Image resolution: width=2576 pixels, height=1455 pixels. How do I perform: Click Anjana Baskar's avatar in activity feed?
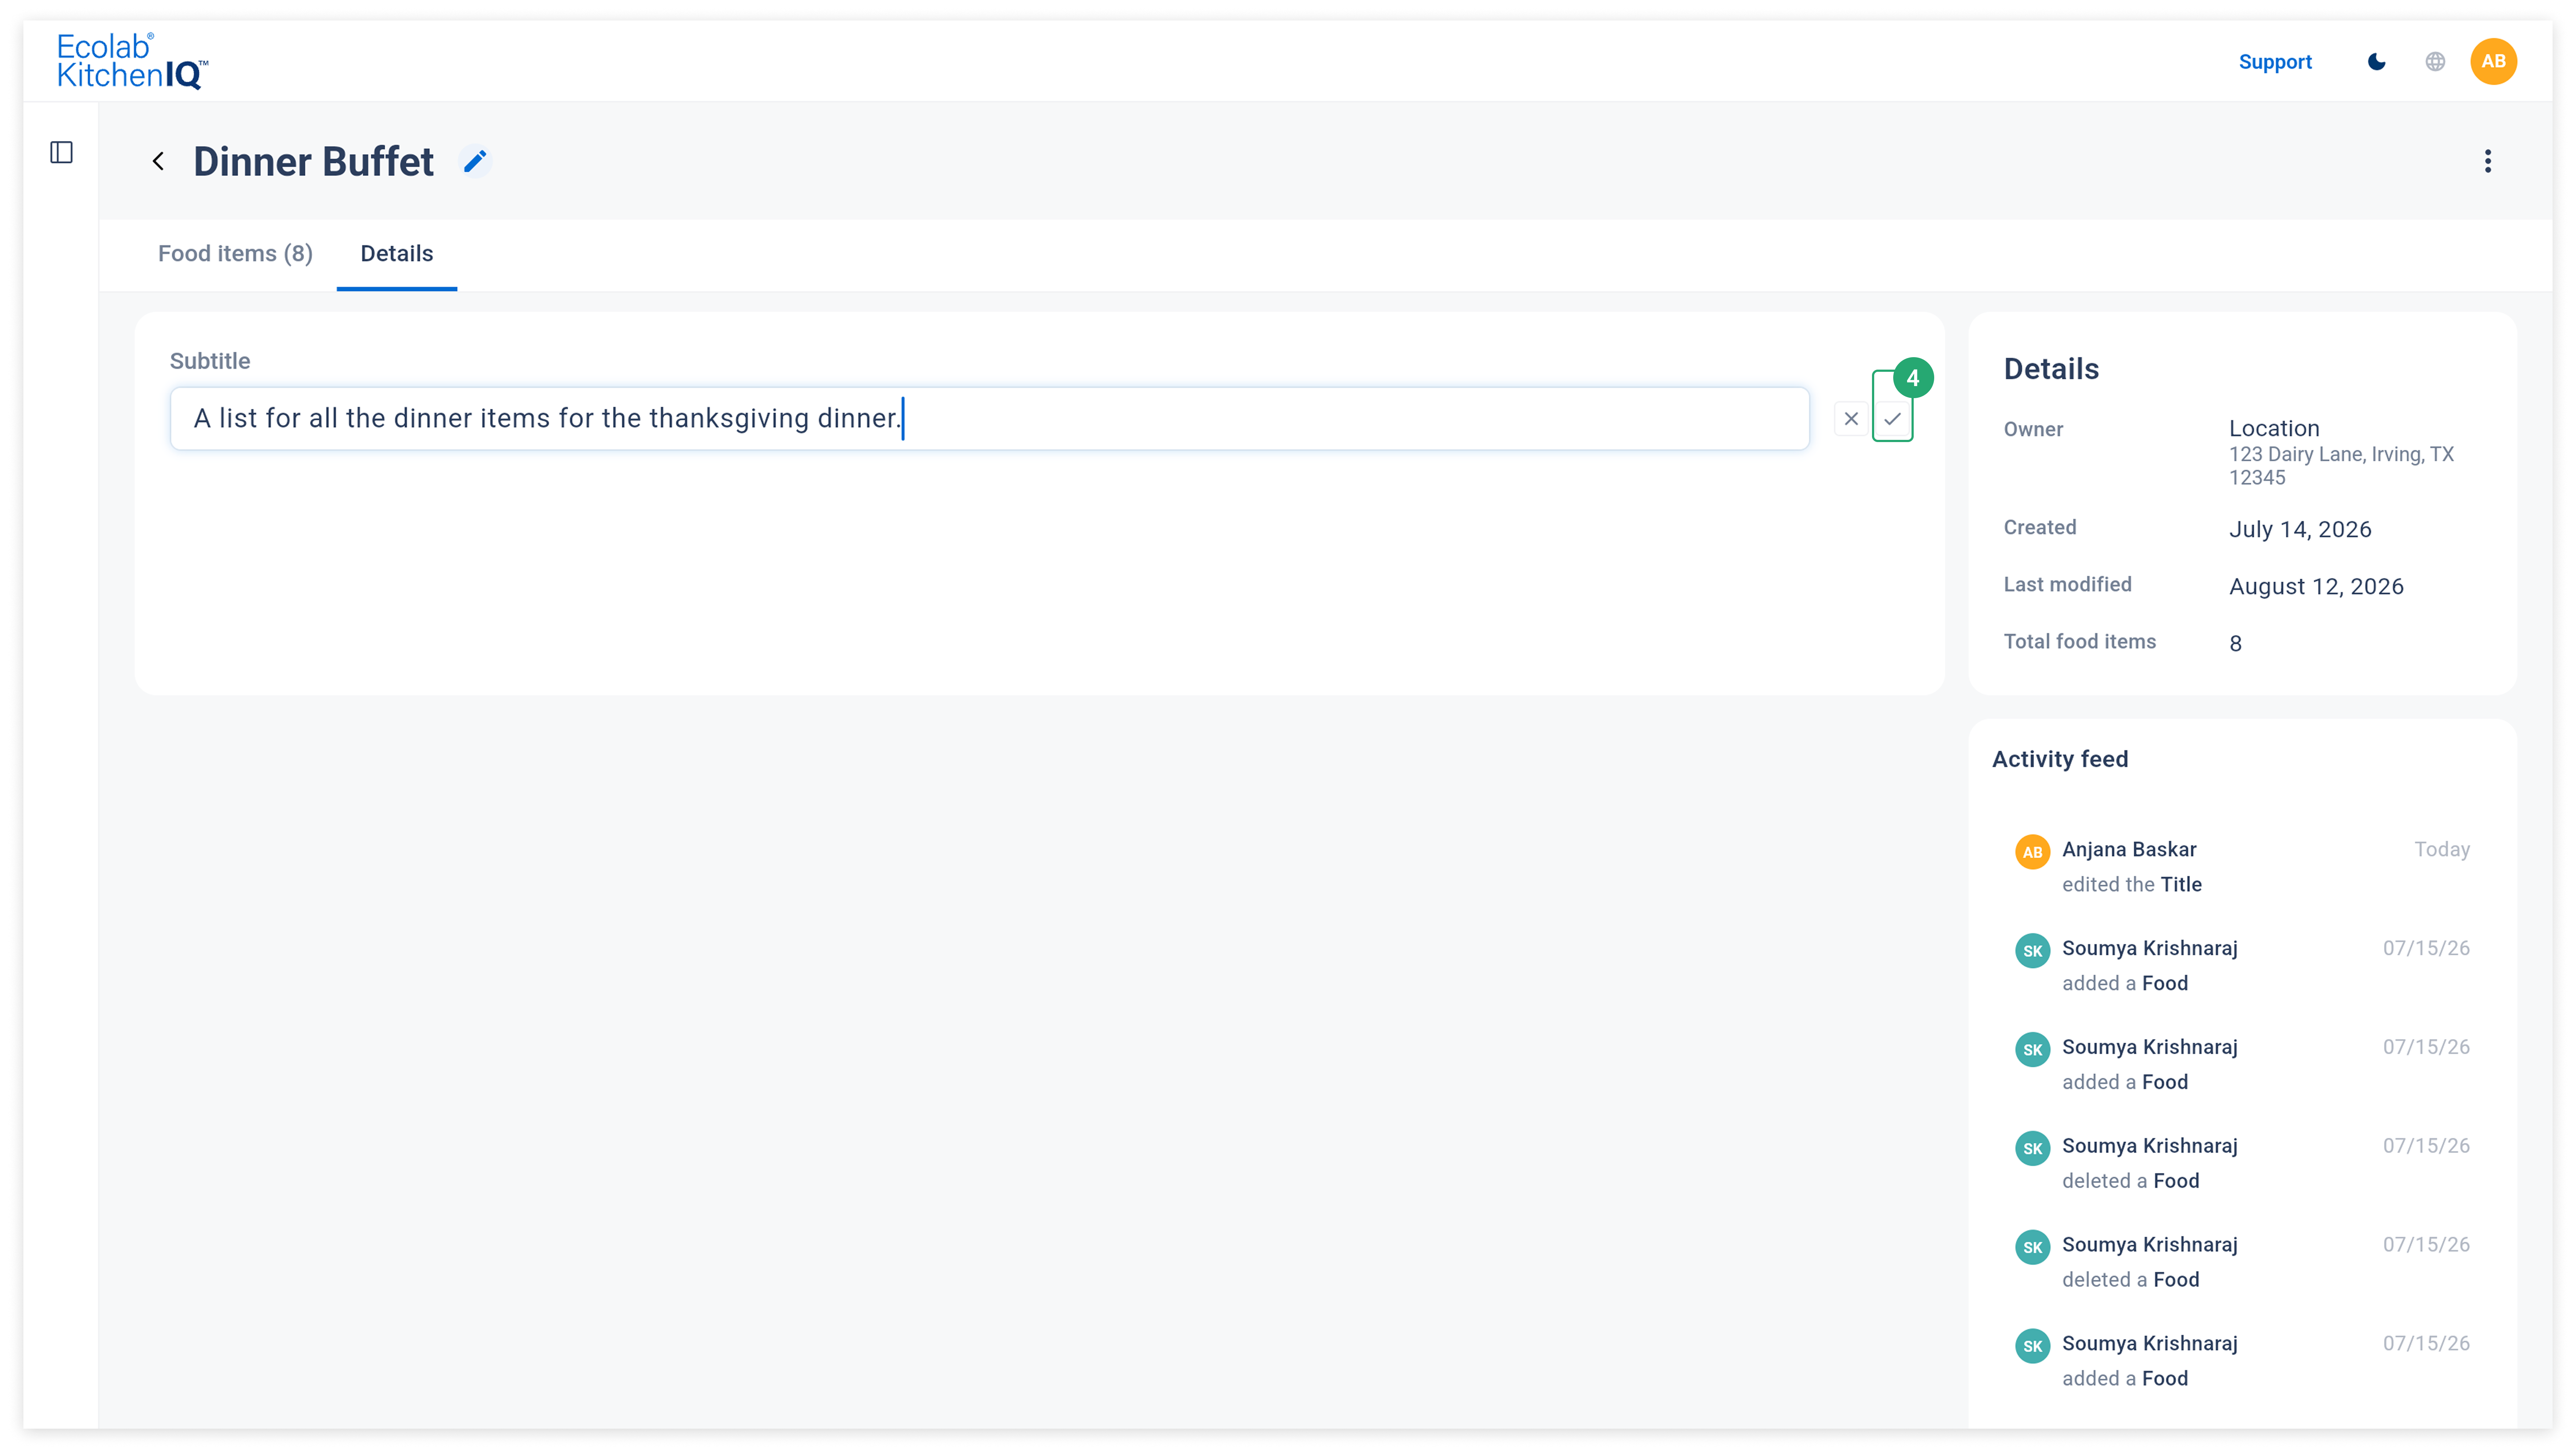[x=2032, y=852]
